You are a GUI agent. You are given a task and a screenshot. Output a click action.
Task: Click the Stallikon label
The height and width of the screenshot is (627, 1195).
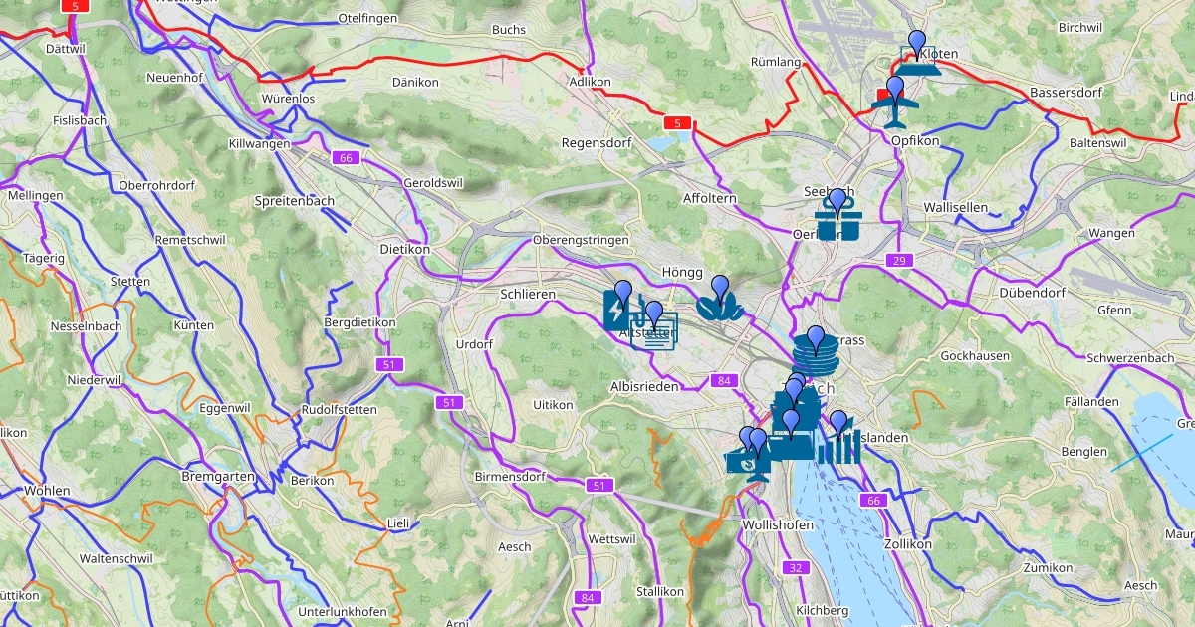pos(660,591)
